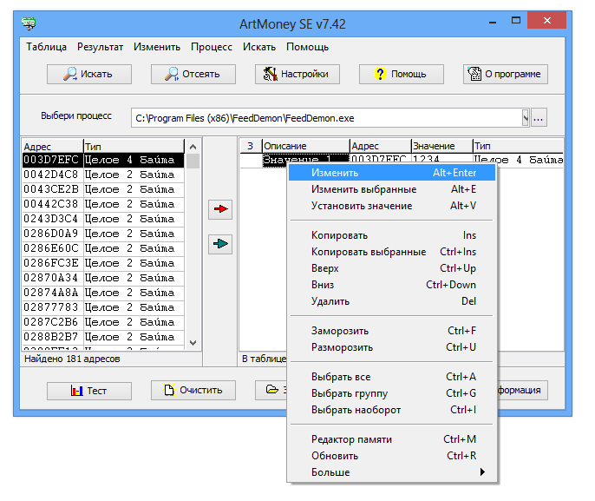The height and width of the screenshot is (501, 595).
Task: Click the red arrow transfer button
Action: pos(220,209)
